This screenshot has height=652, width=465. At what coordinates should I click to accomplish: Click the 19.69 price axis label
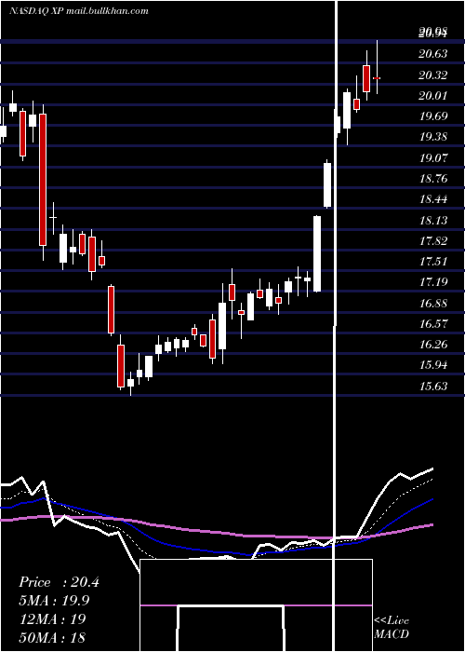[433, 116]
